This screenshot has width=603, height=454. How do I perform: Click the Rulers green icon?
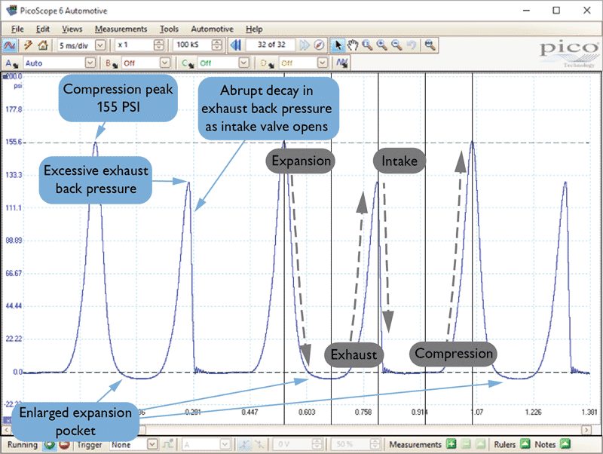pos(525,444)
